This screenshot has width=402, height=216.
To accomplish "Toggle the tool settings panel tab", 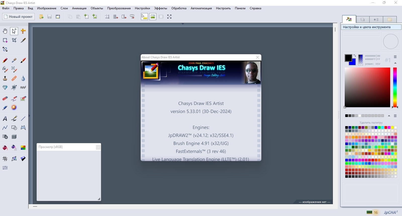I will 349,19.
